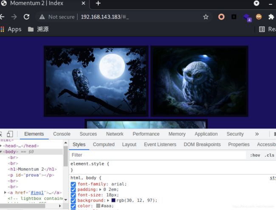Open the Application panel
Viewport: 276px width, 210px height.
click(x=206, y=134)
